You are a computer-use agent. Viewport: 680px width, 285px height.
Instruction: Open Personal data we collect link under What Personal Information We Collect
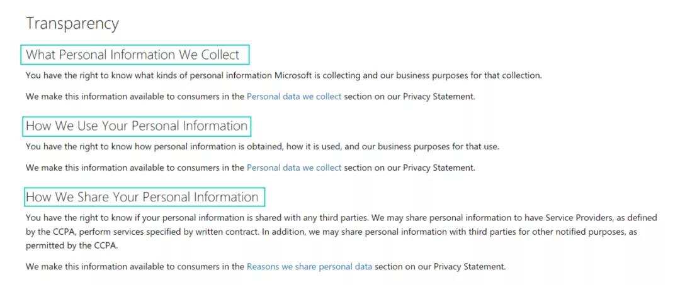click(x=294, y=97)
